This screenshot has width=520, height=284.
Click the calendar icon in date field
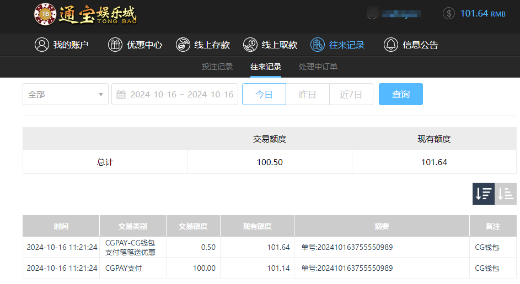pos(121,95)
